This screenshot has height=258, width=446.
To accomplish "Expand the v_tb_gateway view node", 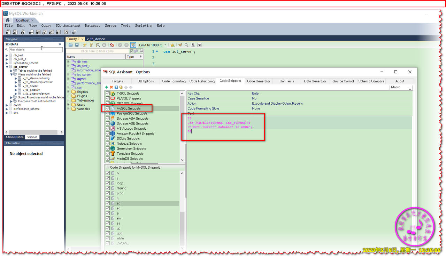I will click(x=16, y=90).
